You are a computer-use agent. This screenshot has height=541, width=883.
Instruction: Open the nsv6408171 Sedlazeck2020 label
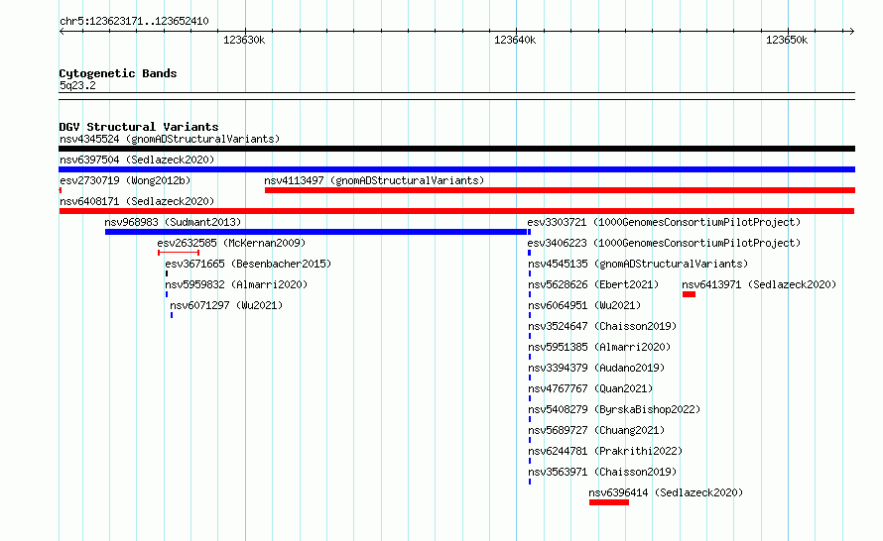tap(137, 201)
